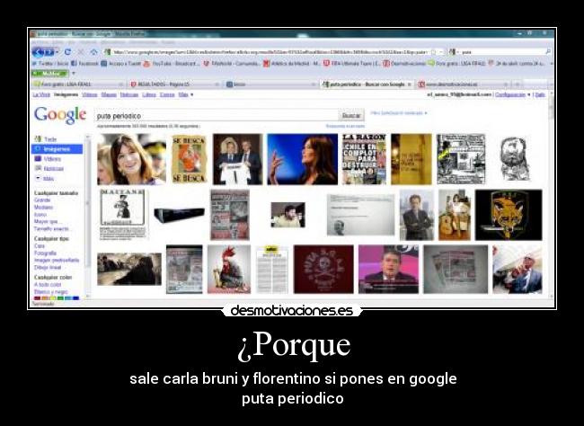Open the Twitter bookmark in bookmarks bar
This screenshot has height=426, width=584.
pos(50,64)
